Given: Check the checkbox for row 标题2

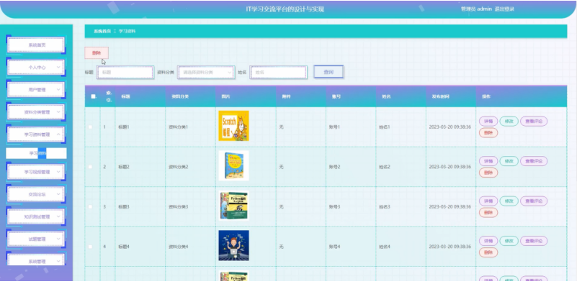Looking at the screenshot, I should pos(91,167).
